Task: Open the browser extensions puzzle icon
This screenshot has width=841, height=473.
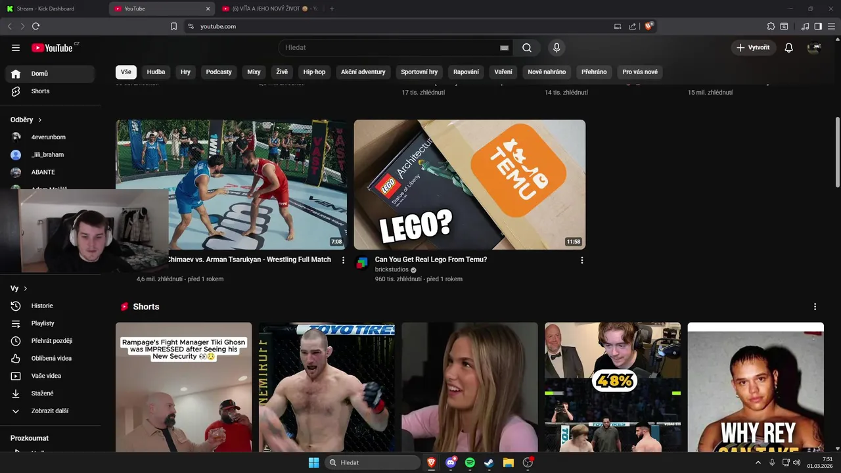Action: 771,26
